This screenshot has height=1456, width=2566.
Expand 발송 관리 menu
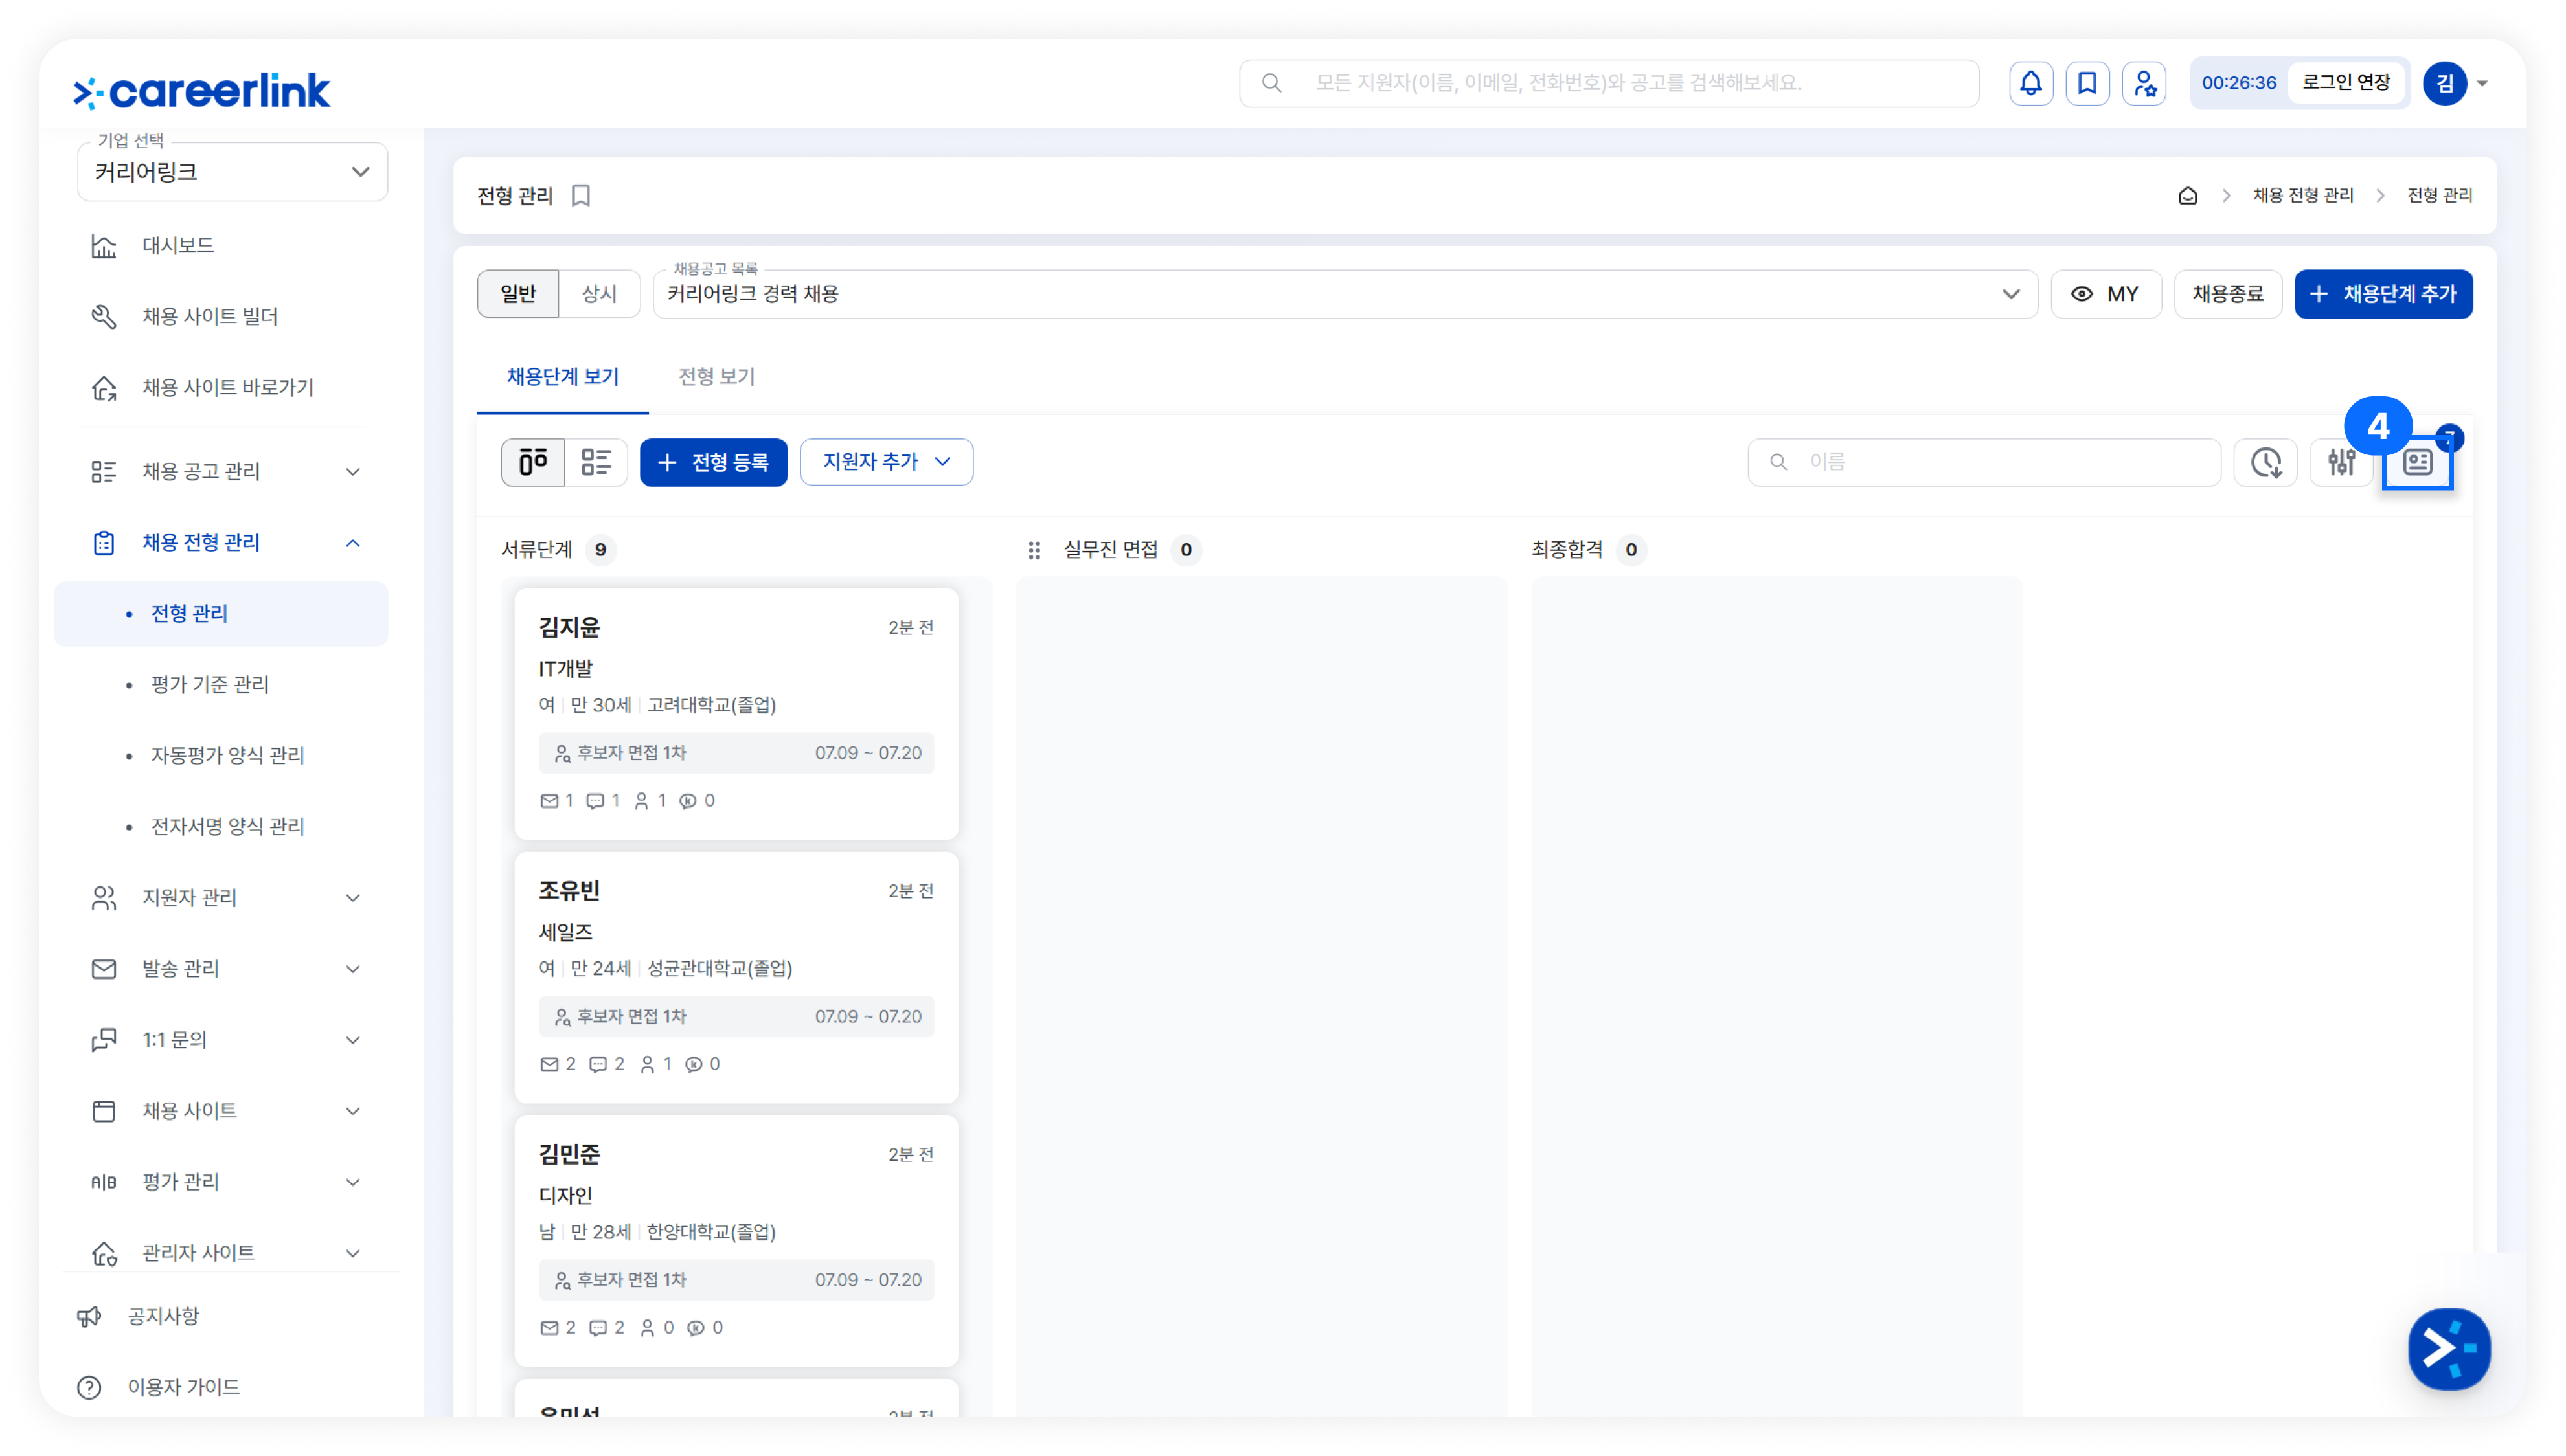353,969
